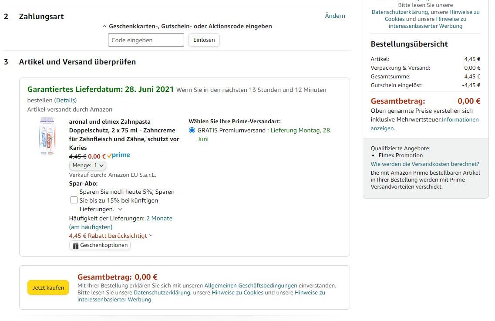Viewport: 495px width, 321px height.
Task: Expand the Spar-Abo savings details chevron
Action: coord(120,209)
